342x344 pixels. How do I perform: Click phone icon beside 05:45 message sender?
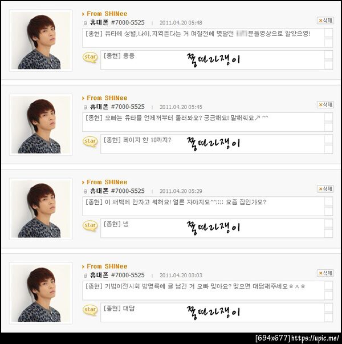[85, 107]
